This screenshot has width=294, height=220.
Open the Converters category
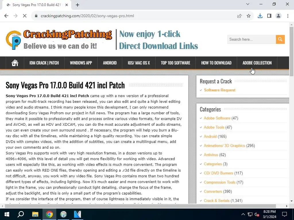[x=213, y=191]
